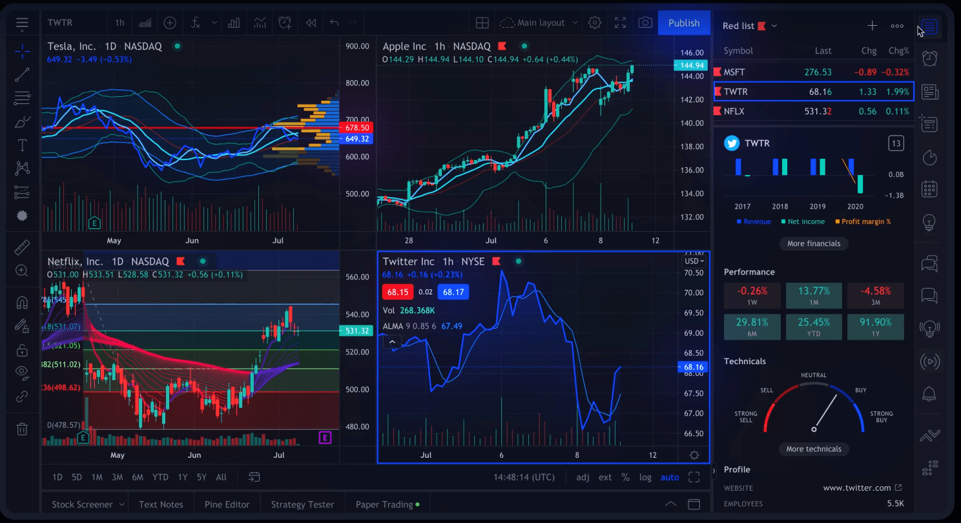Open chart settings gear in top toolbar
961x523 pixels.
(x=595, y=23)
